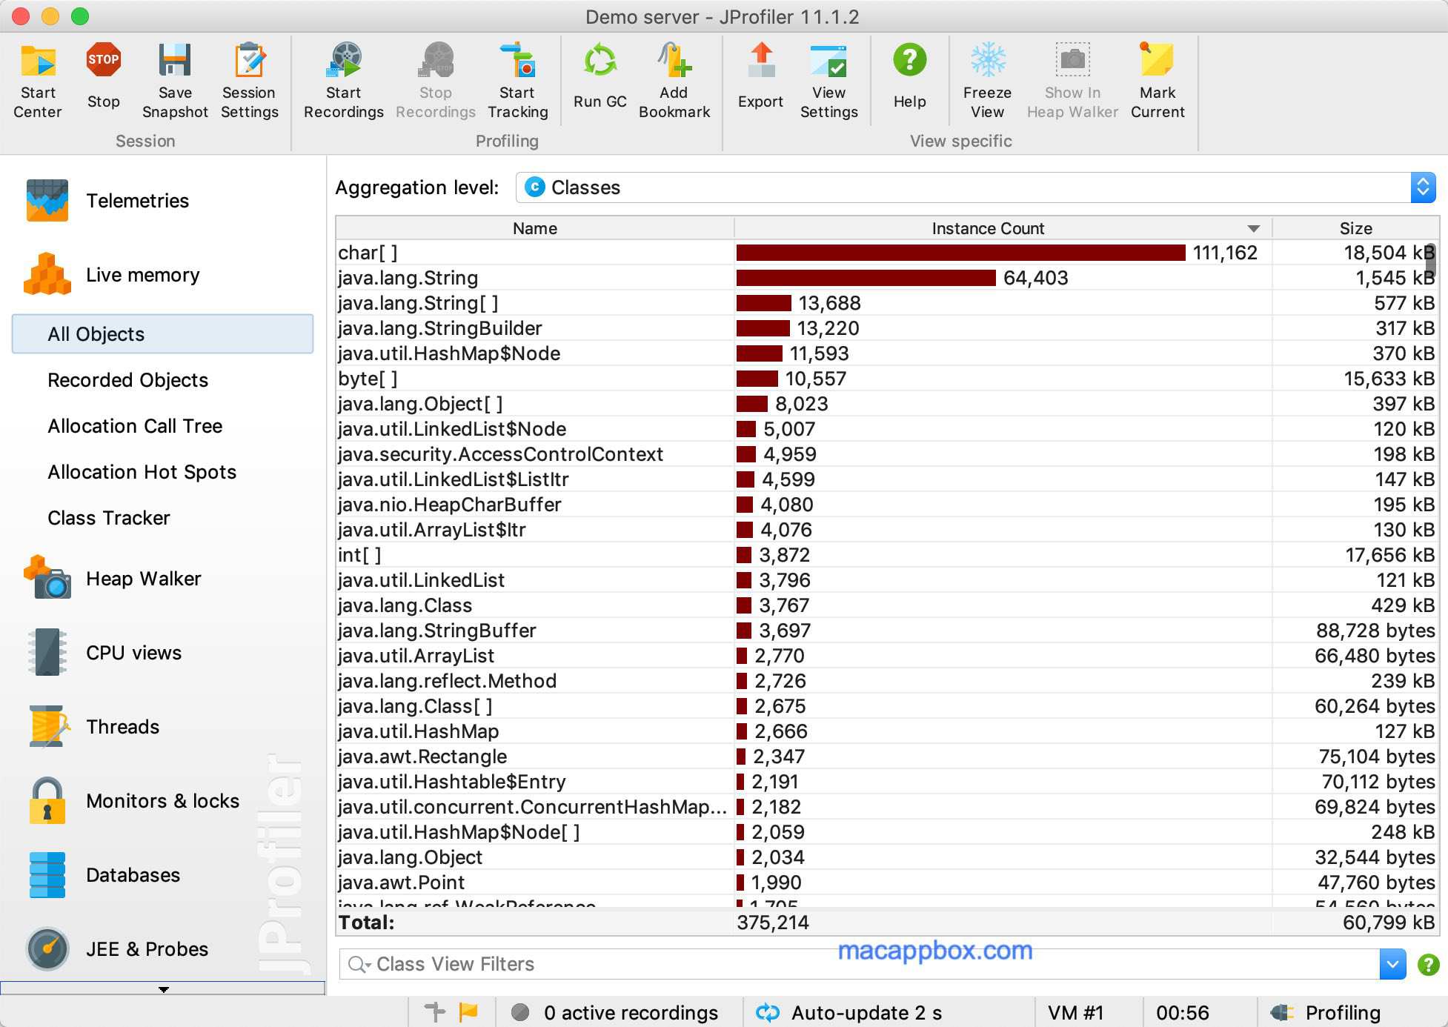Screen dimensions: 1448x1027
Task: Select the java.lang.Class row
Action: click(887, 605)
